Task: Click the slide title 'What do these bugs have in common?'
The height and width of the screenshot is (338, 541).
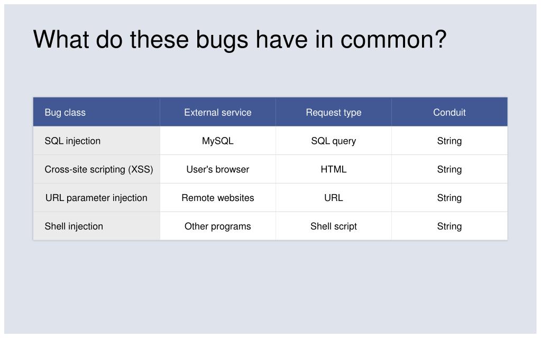Action: [x=240, y=40]
